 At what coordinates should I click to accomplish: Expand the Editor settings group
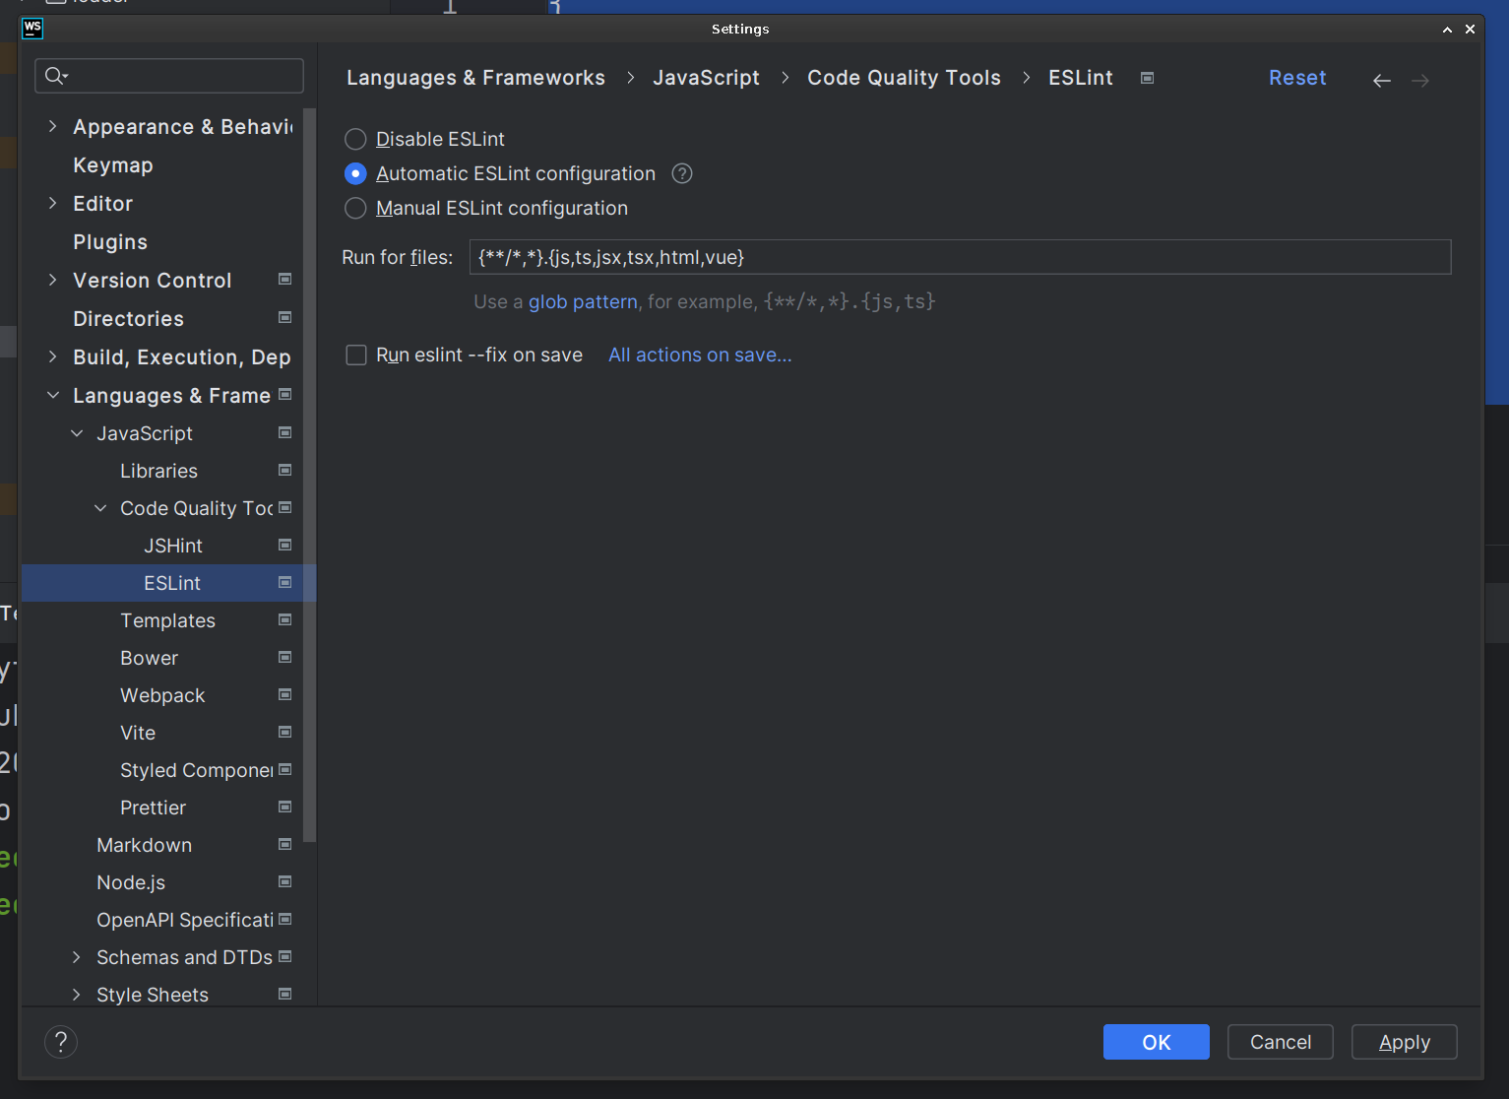[53, 203]
